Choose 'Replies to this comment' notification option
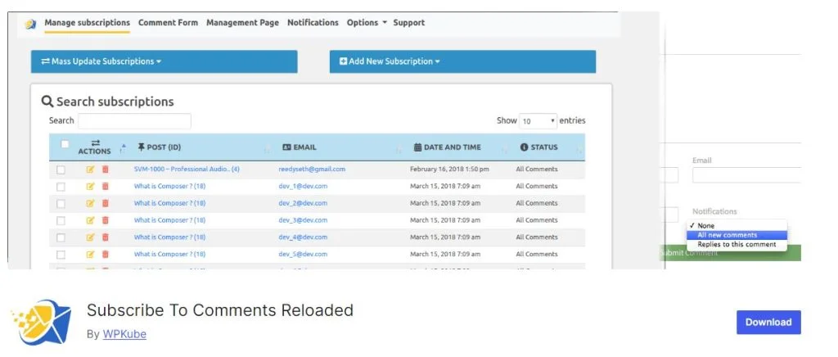Image resolution: width=838 pixels, height=357 pixels. click(737, 245)
